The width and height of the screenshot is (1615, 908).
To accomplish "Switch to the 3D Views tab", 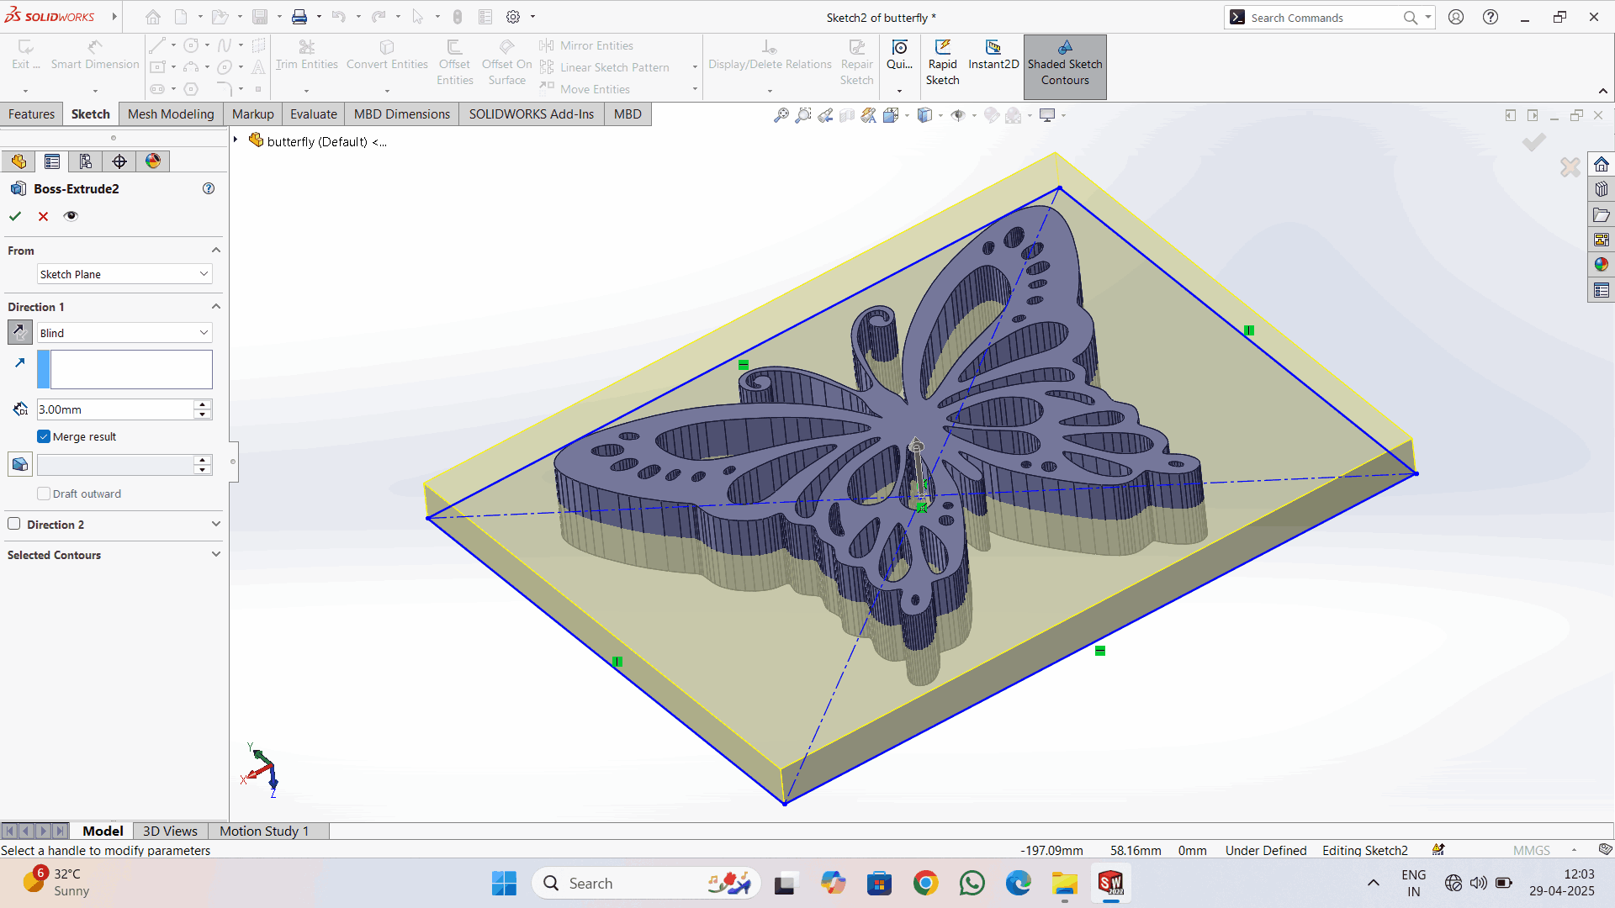I will [x=170, y=831].
